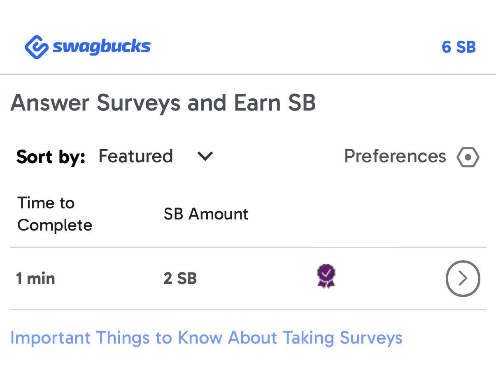Click the SB Amount column header

point(206,214)
